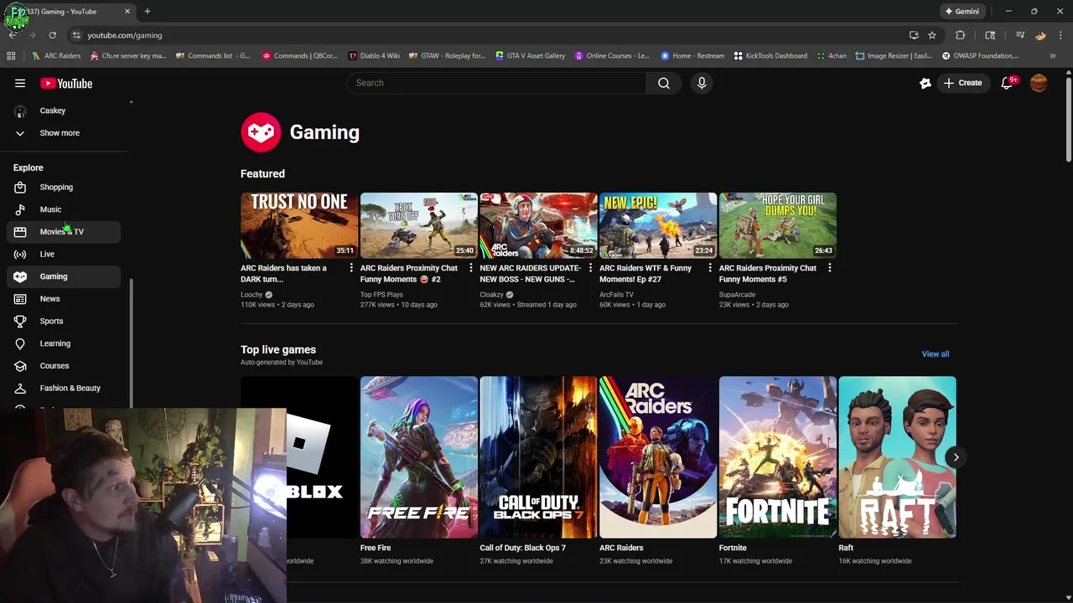Image resolution: width=1073 pixels, height=603 pixels.
Task: Open the 4chan bookmark
Action: pyautogui.click(x=832, y=56)
